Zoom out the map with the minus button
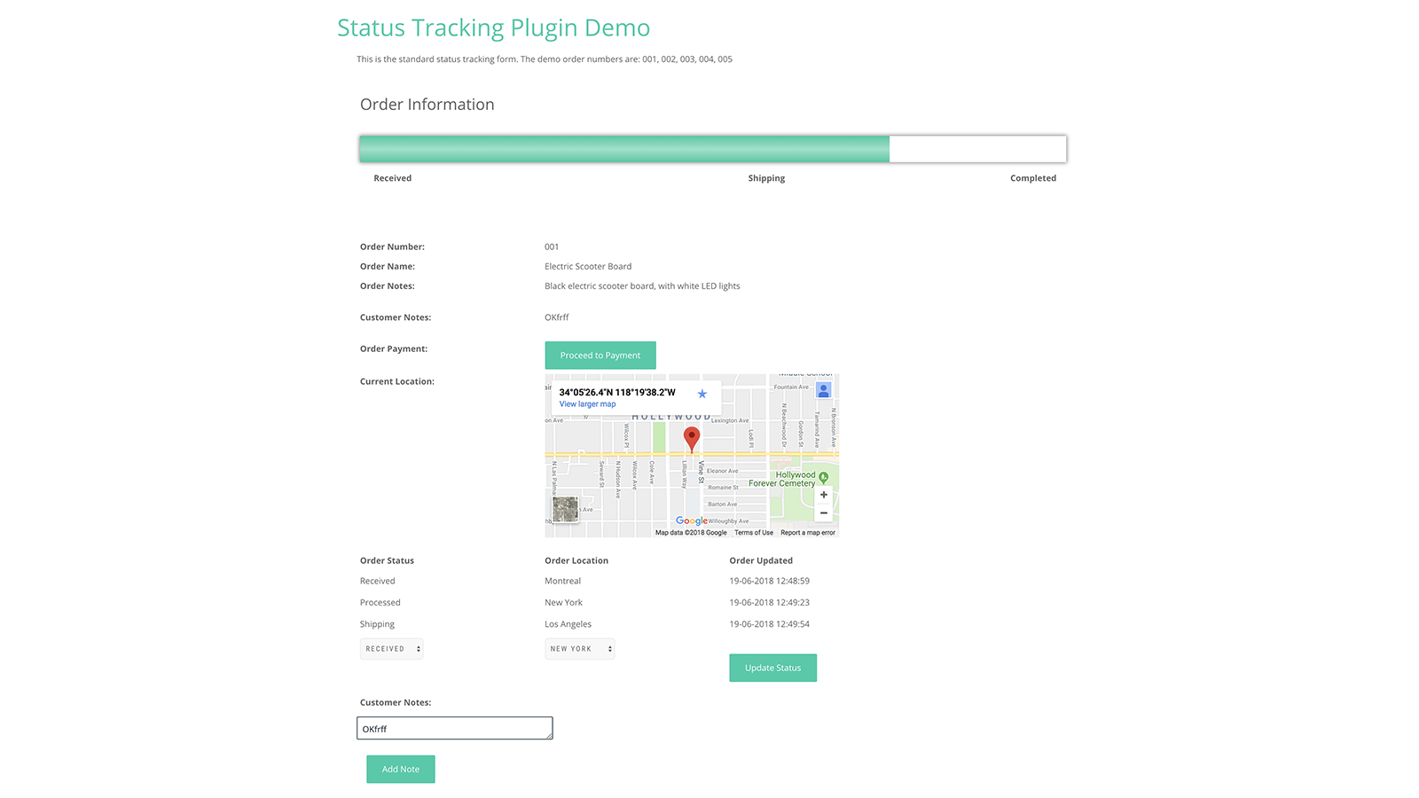 824,512
